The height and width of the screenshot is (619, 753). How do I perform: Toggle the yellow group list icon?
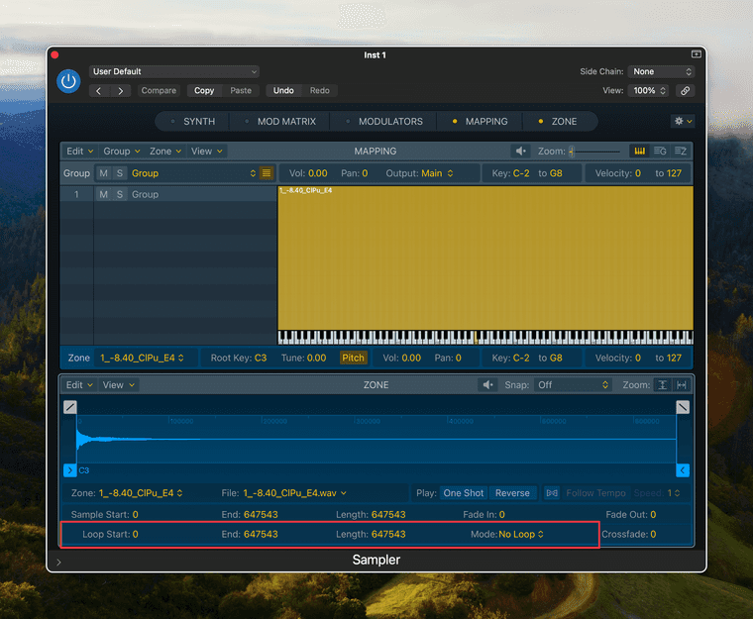tap(267, 173)
